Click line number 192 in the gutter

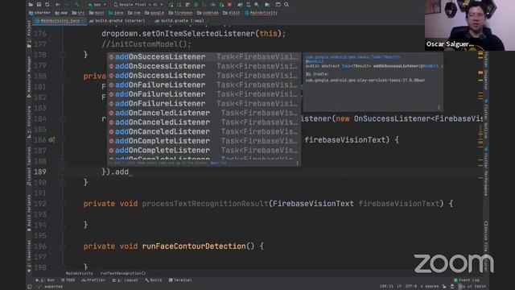click(39, 204)
